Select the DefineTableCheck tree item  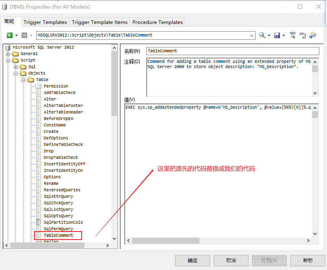(x=63, y=144)
